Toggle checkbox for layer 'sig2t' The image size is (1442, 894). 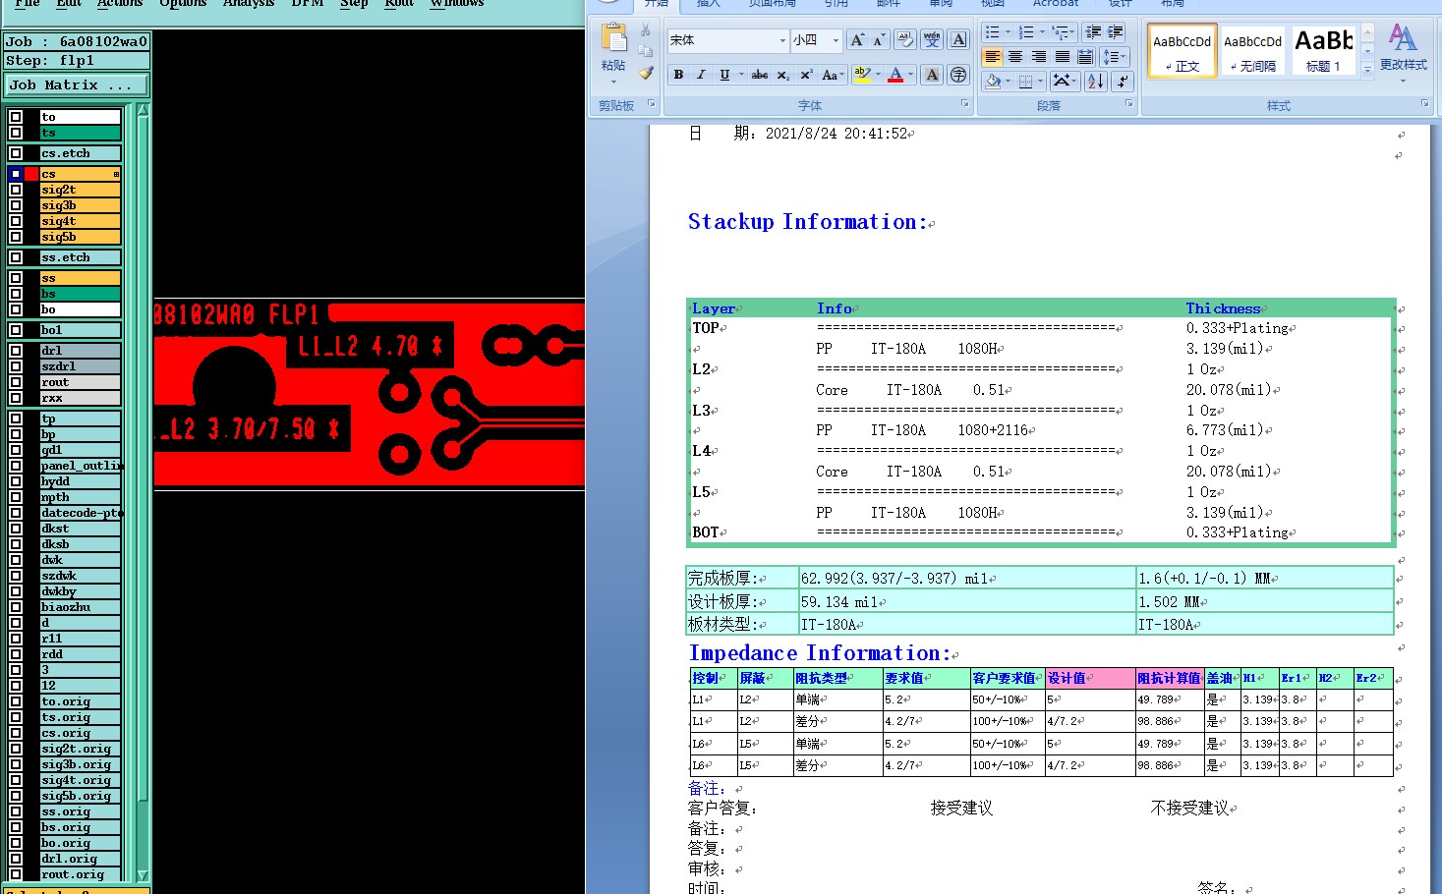click(16, 190)
